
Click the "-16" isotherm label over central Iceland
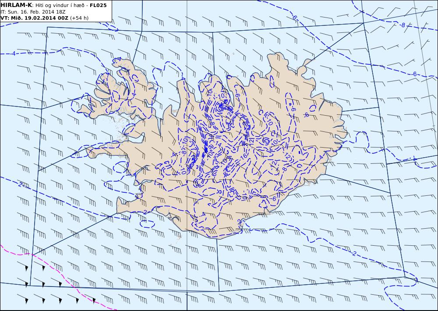click(244, 156)
